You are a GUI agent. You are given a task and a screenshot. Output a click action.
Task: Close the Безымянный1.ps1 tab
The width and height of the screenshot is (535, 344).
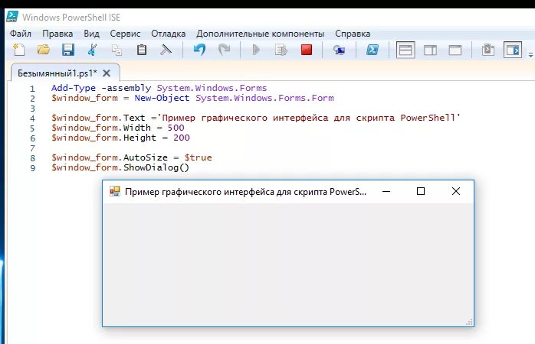pos(107,73)
